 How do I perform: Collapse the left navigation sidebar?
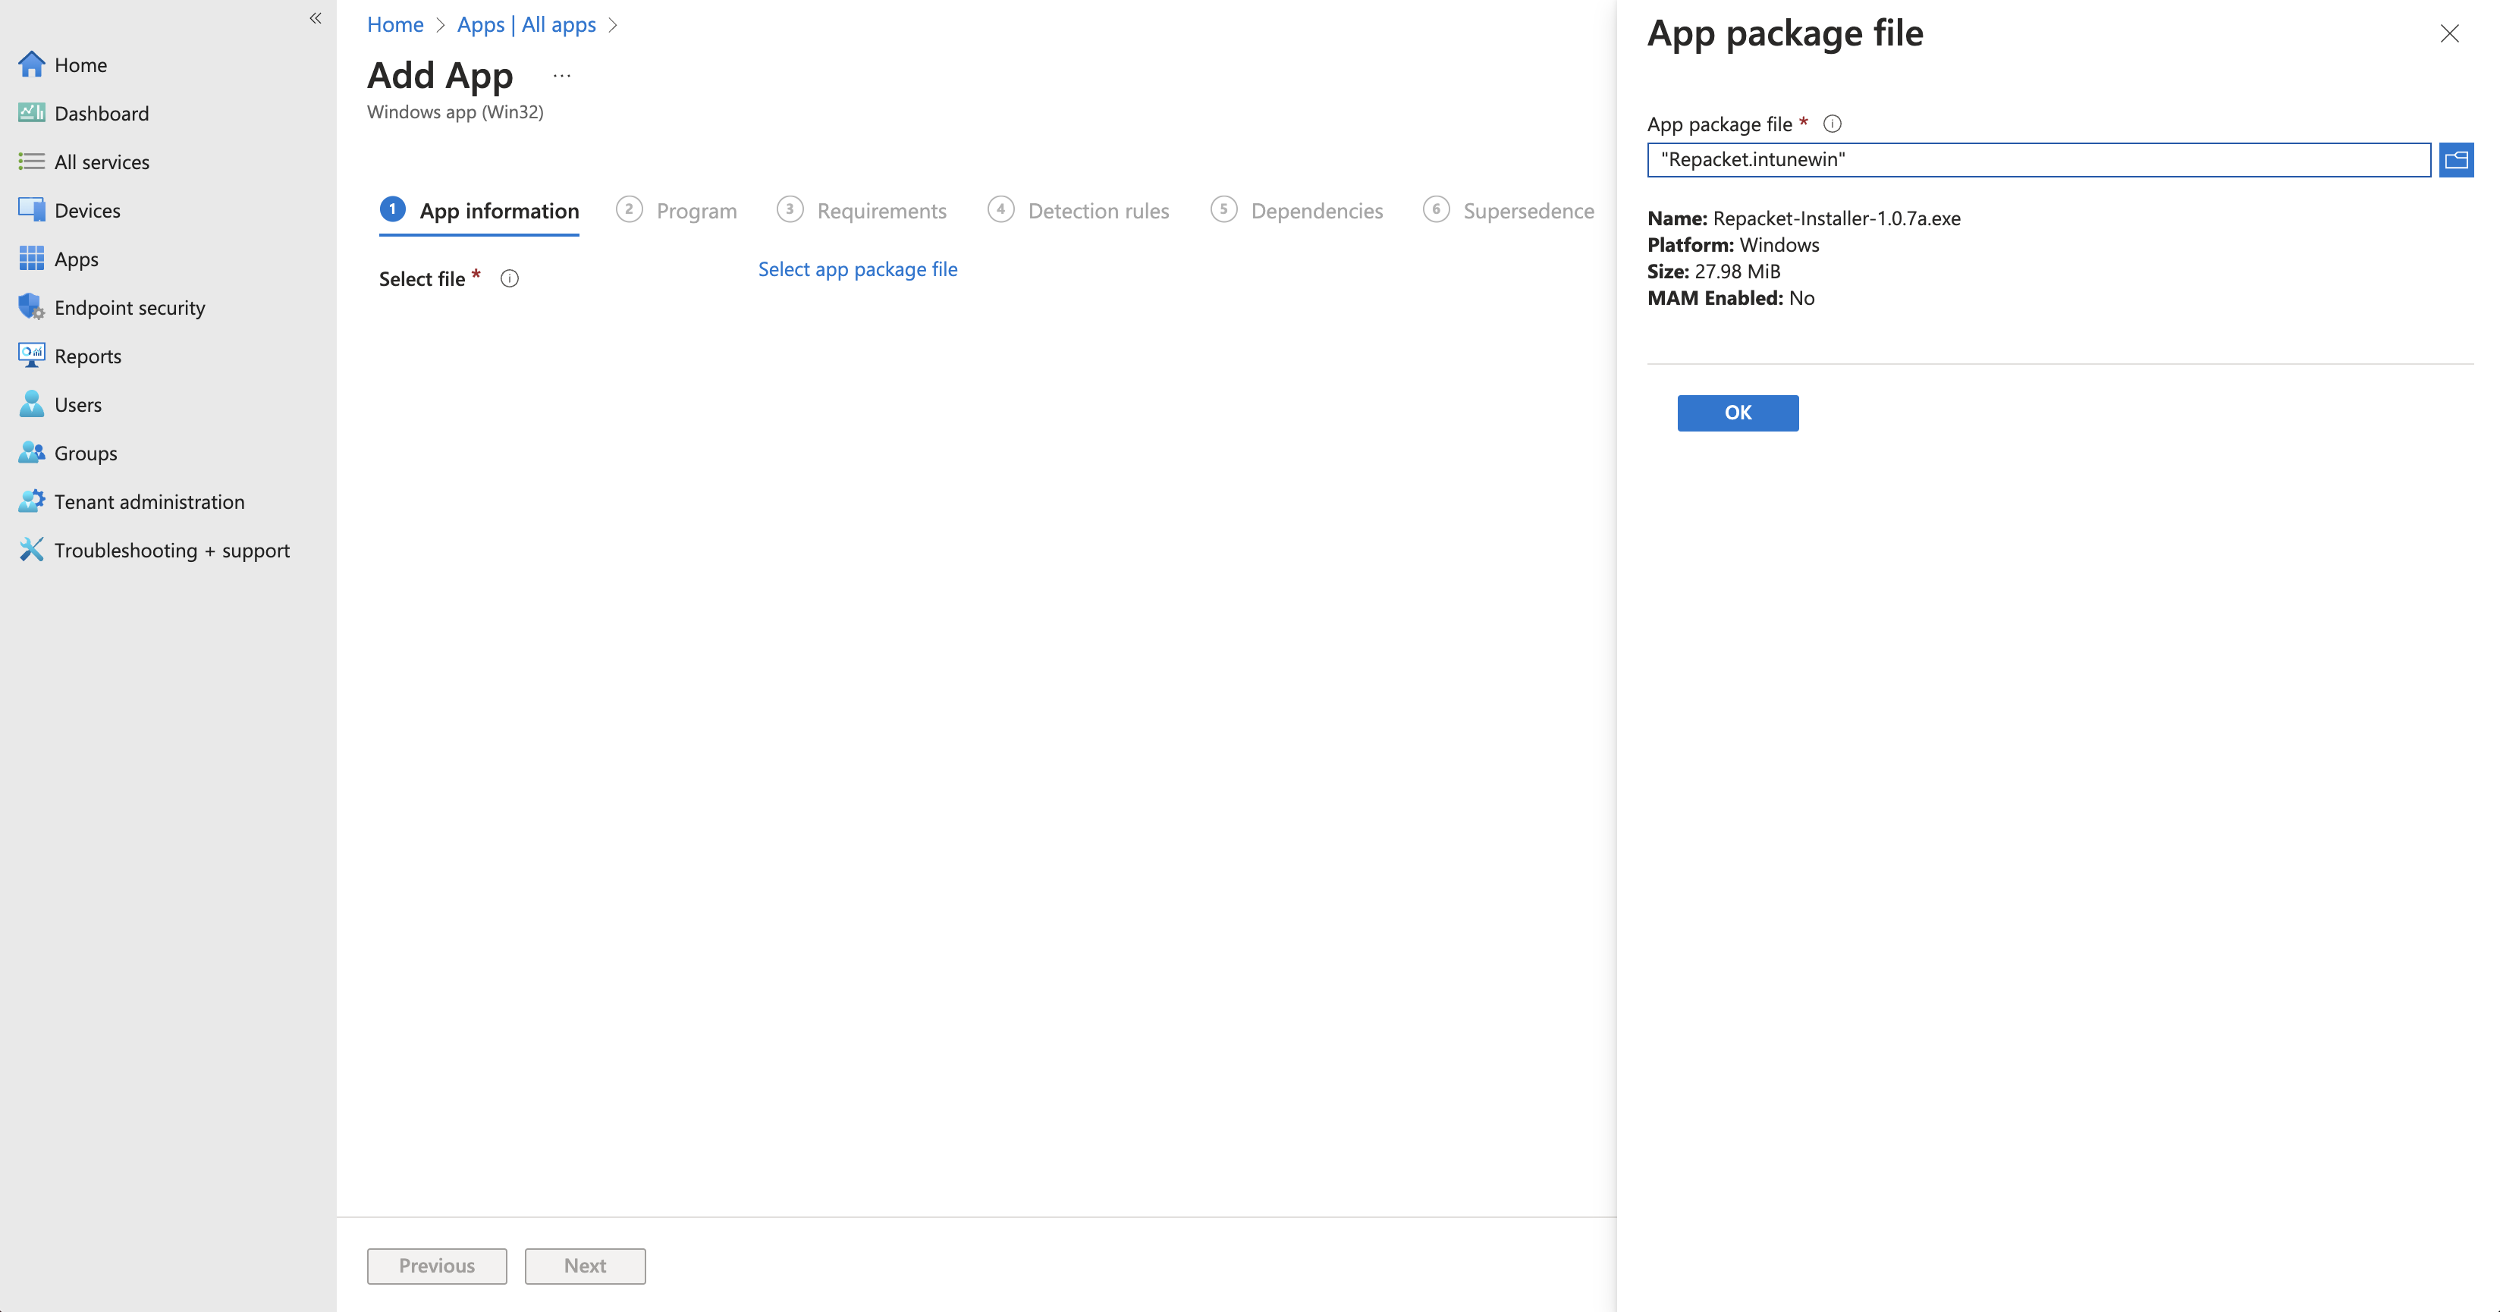pos(316,18)
